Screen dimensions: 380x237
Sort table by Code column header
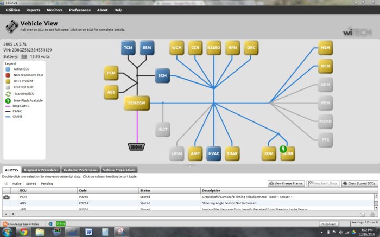[x=83, y=190]
